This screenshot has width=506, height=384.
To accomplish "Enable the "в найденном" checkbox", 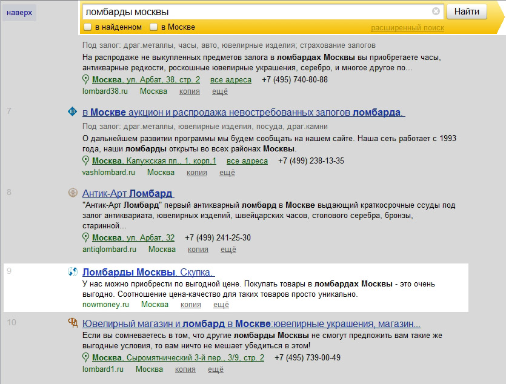I will click(x=87, y=27).
